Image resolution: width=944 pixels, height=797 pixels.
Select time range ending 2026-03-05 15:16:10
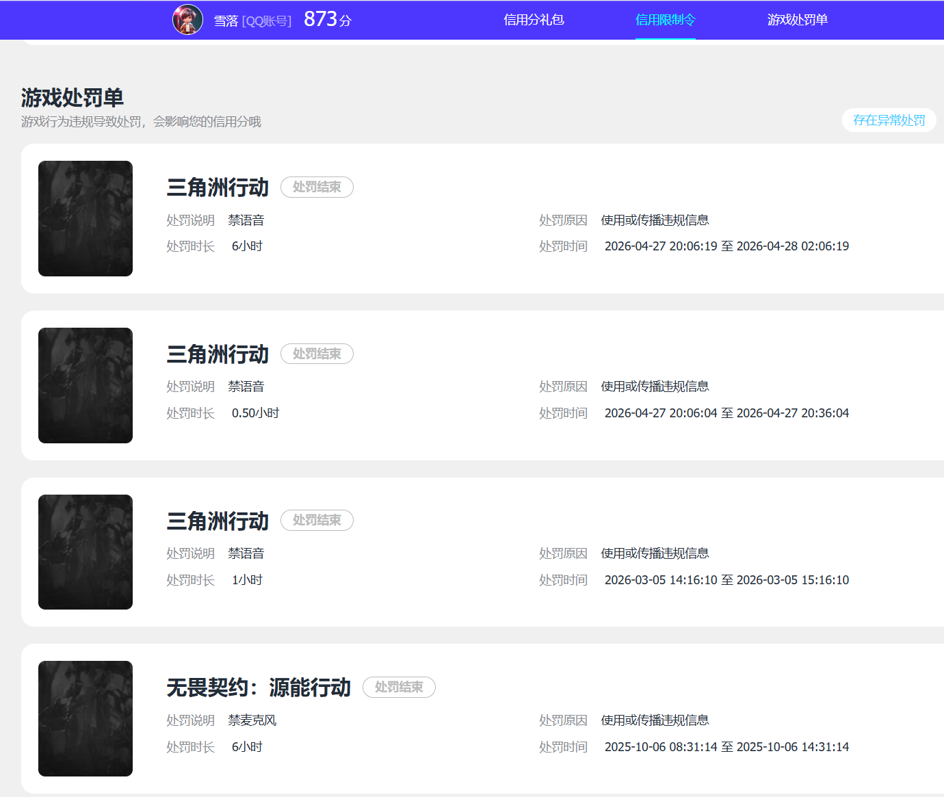pos(726,580)
